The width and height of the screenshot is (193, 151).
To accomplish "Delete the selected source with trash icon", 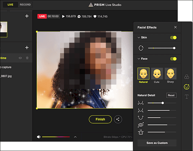I will point(27,58).
